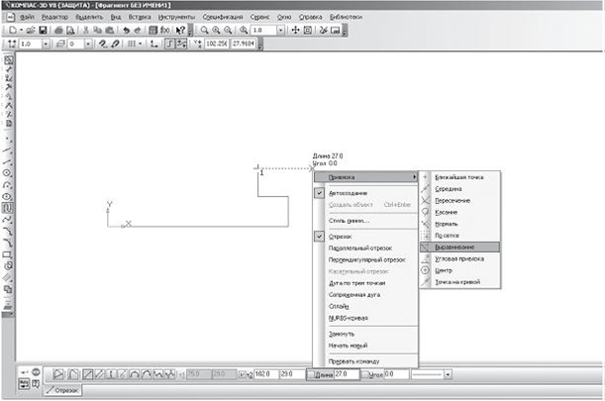The height and width of the screenshot is (401, 605).
Task: Open the geometry panel at the sidebar top
Action: click(x=8, y=60)
